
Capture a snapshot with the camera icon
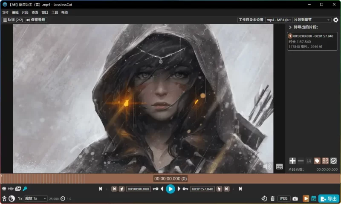pos(295,198)
